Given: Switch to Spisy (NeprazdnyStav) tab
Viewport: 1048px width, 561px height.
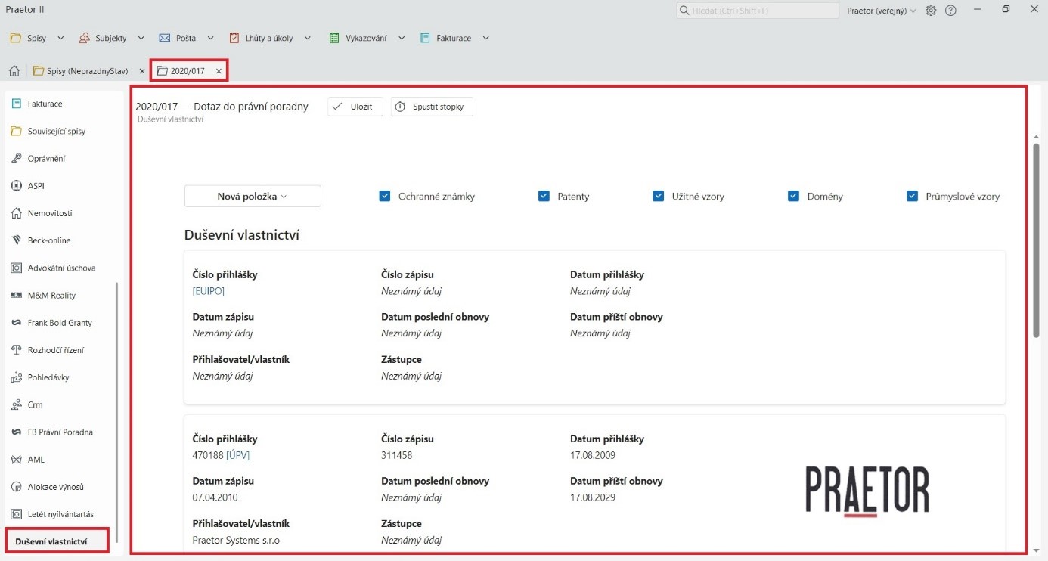Looking at the screenshot, I should (86, 71).
